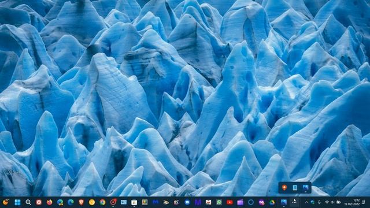Open the blue calculator-like icon in overflow popup
Image resolution: width=370 pixels, height=208 pixels.
tap(295, 188)
